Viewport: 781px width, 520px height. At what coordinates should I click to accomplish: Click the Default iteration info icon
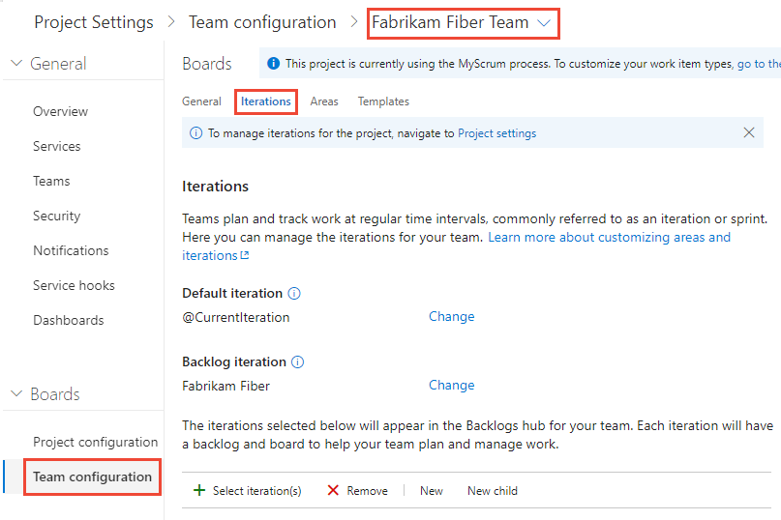click(x=294, y=294)
